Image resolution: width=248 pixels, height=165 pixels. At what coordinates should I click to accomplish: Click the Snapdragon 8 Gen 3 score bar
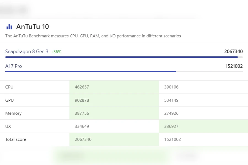(124, 57)
